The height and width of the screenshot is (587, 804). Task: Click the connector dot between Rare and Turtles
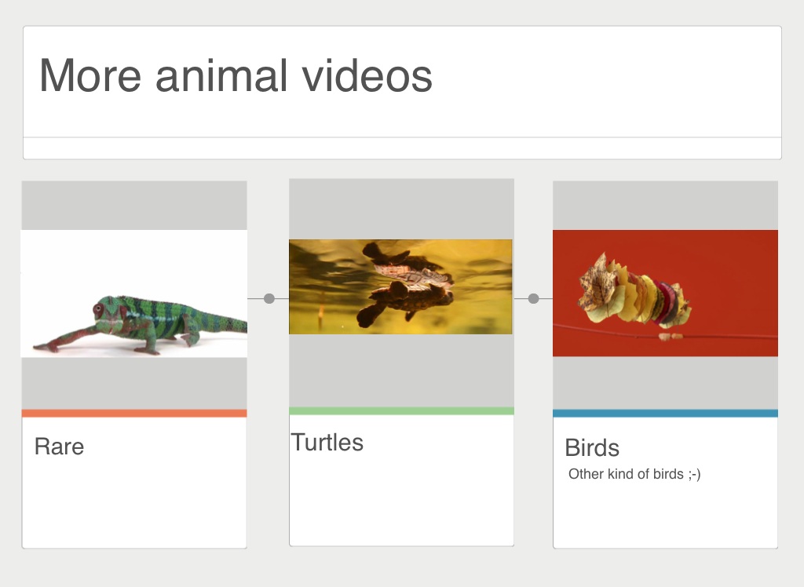click(x=269, y=299)
